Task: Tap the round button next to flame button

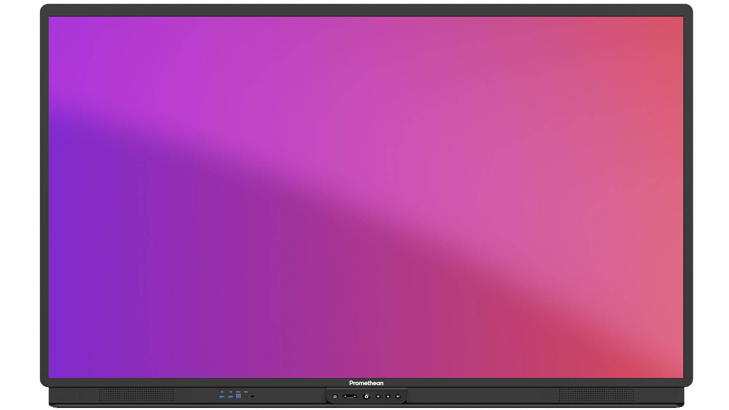Action: tap(378, 396)
